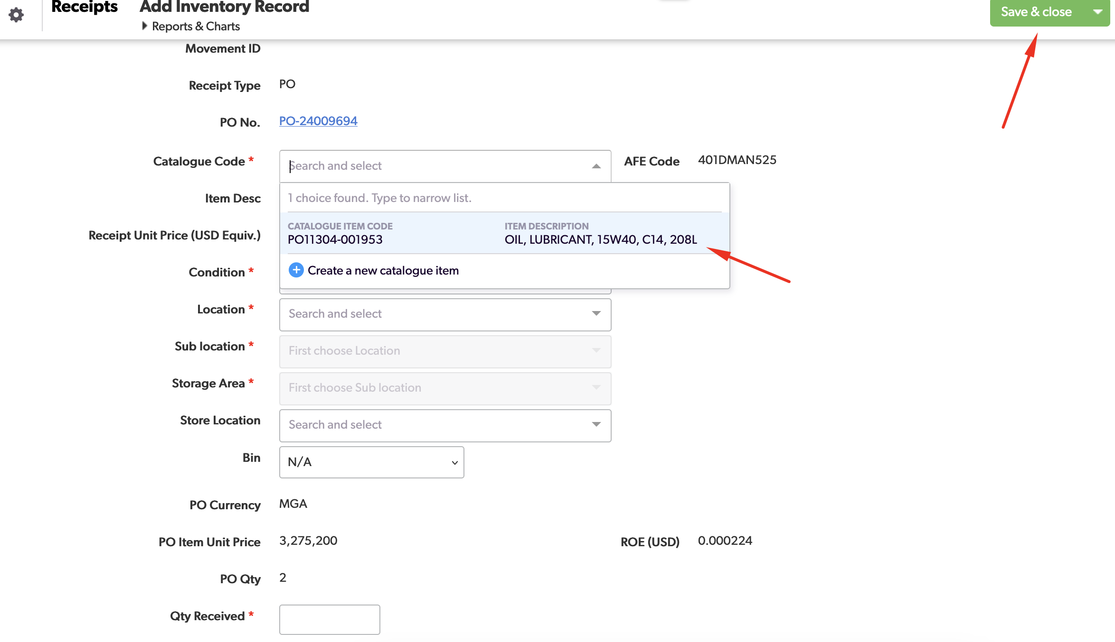This screenshot has width=1115, height=642.
Task: Click Create a new catalogue item
Action: (x=383, y=270)
